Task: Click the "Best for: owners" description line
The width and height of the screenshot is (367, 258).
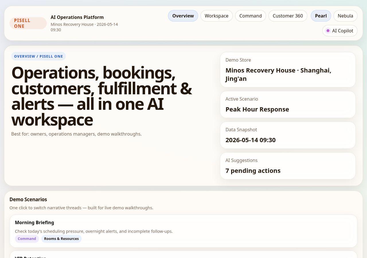Action: coord(76,134)
